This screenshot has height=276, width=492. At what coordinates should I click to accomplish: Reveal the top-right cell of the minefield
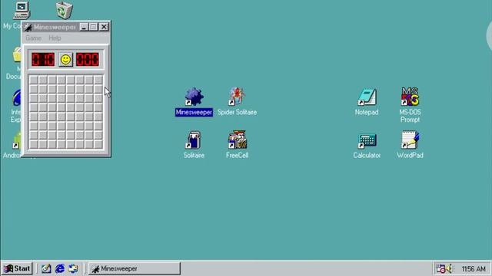pos(98,80)
